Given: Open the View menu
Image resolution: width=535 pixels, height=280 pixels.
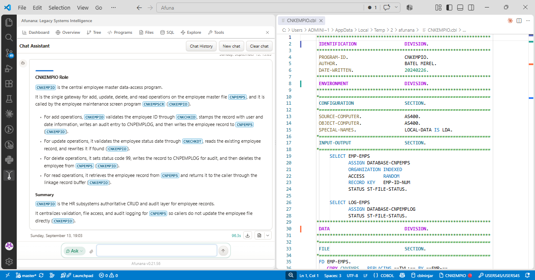Looking at the screenshot, I should tap(83, 8).
